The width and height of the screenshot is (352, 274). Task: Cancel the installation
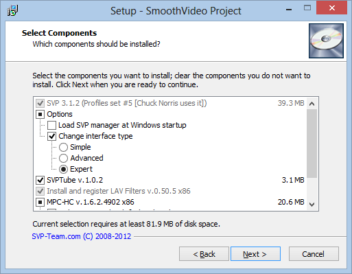pos(314,254)
